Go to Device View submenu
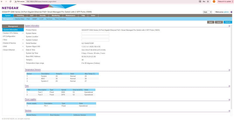This screenshot has height=120, width=234. pyautogui.click(x=20, y=19)
